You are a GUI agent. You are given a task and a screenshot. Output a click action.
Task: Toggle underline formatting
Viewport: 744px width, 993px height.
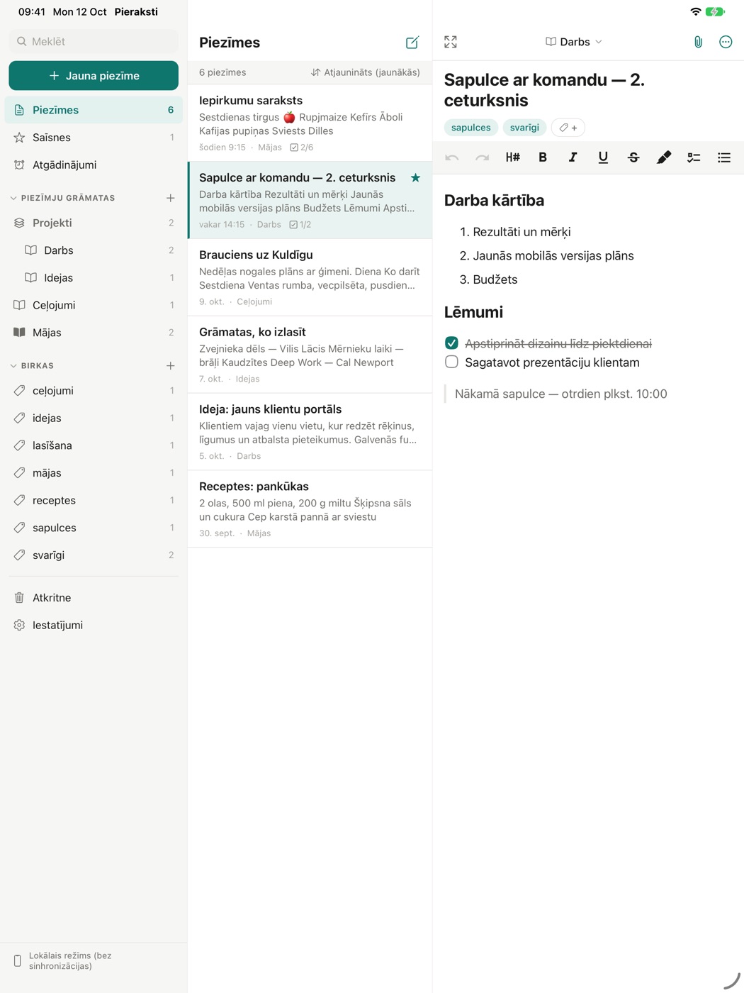603,157
